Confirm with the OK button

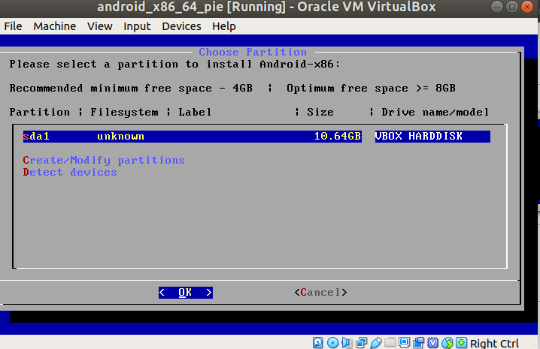185,292
